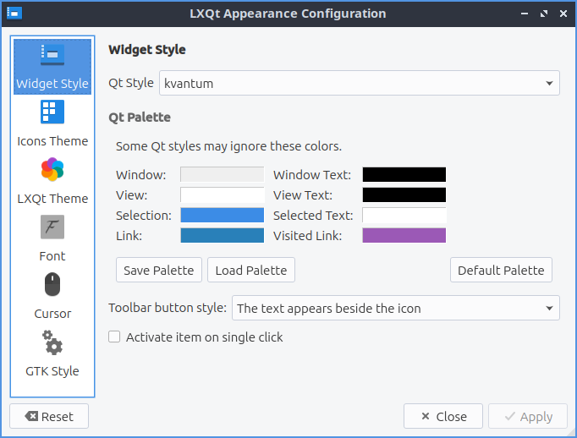Click the window menu icon in title bar
The image size is (577, 438).
(14, 14)
